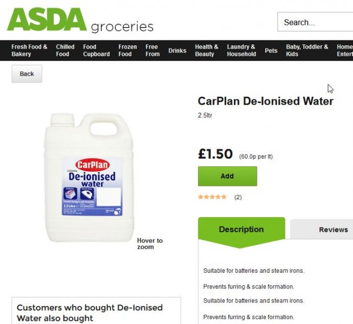Click the five-star rating icons
Viewport: 353px width, 324px height.
212,197
